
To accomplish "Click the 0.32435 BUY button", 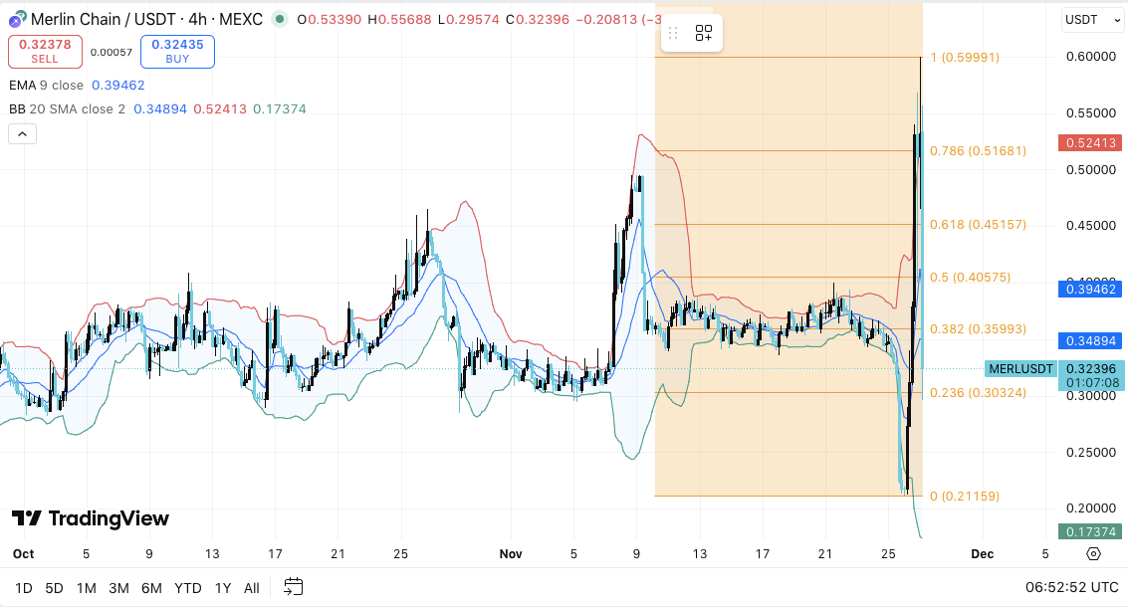I will [x=177, y=51].
